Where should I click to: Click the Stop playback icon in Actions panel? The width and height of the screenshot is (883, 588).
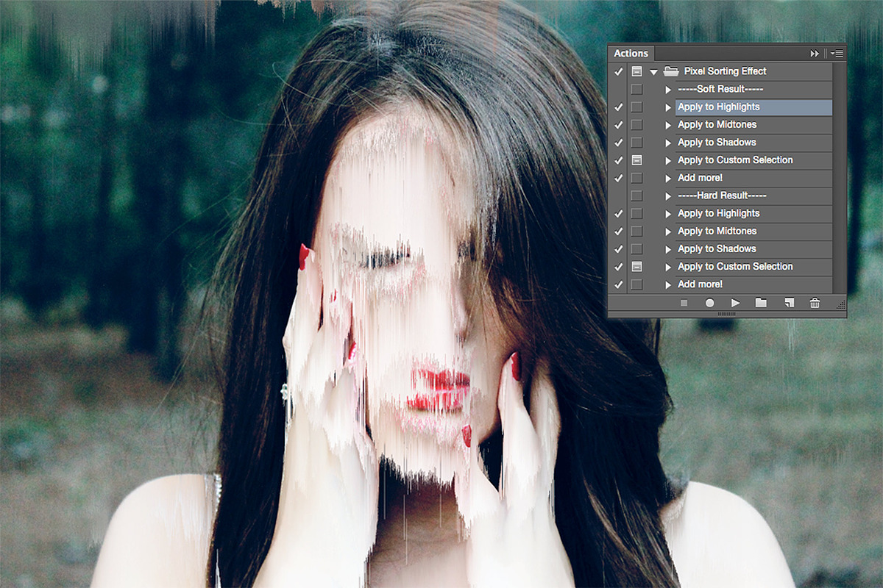pyautogui.click(x=683, y=303)
